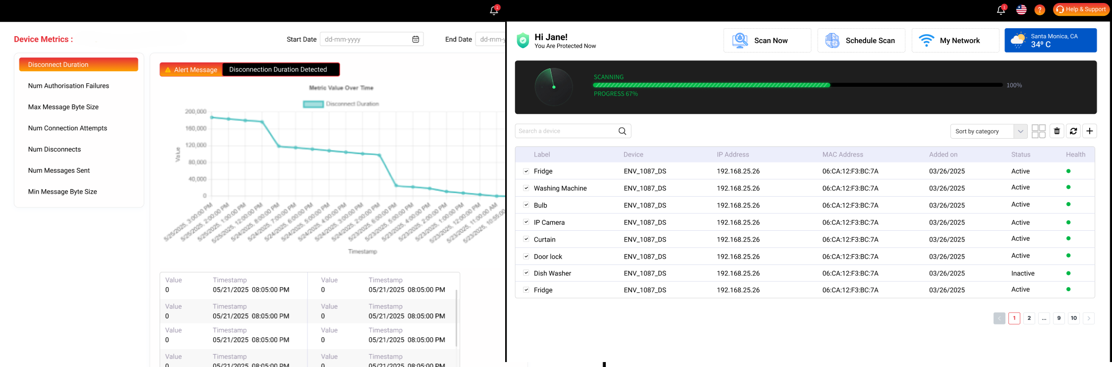Open the orange question mark help icon
Screen dimensions: 1112x367
[1040, 10]
